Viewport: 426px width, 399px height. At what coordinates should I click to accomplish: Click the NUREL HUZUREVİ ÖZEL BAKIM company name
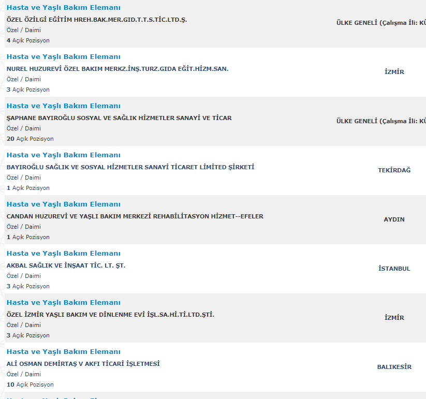(117, 69)
